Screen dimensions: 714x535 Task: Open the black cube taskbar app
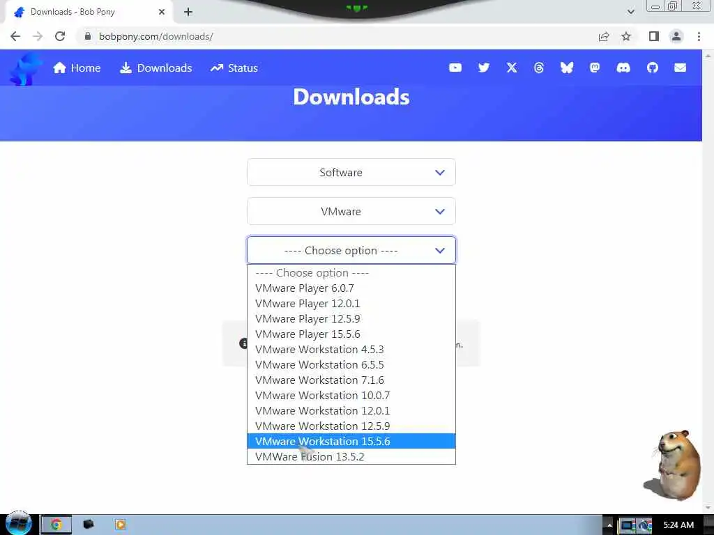[89, 525]
